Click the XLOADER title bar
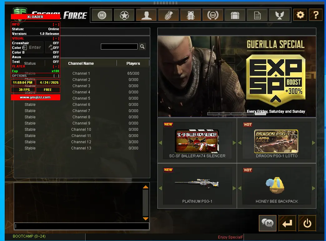The image size is (326, 241). tap(35, 17)
